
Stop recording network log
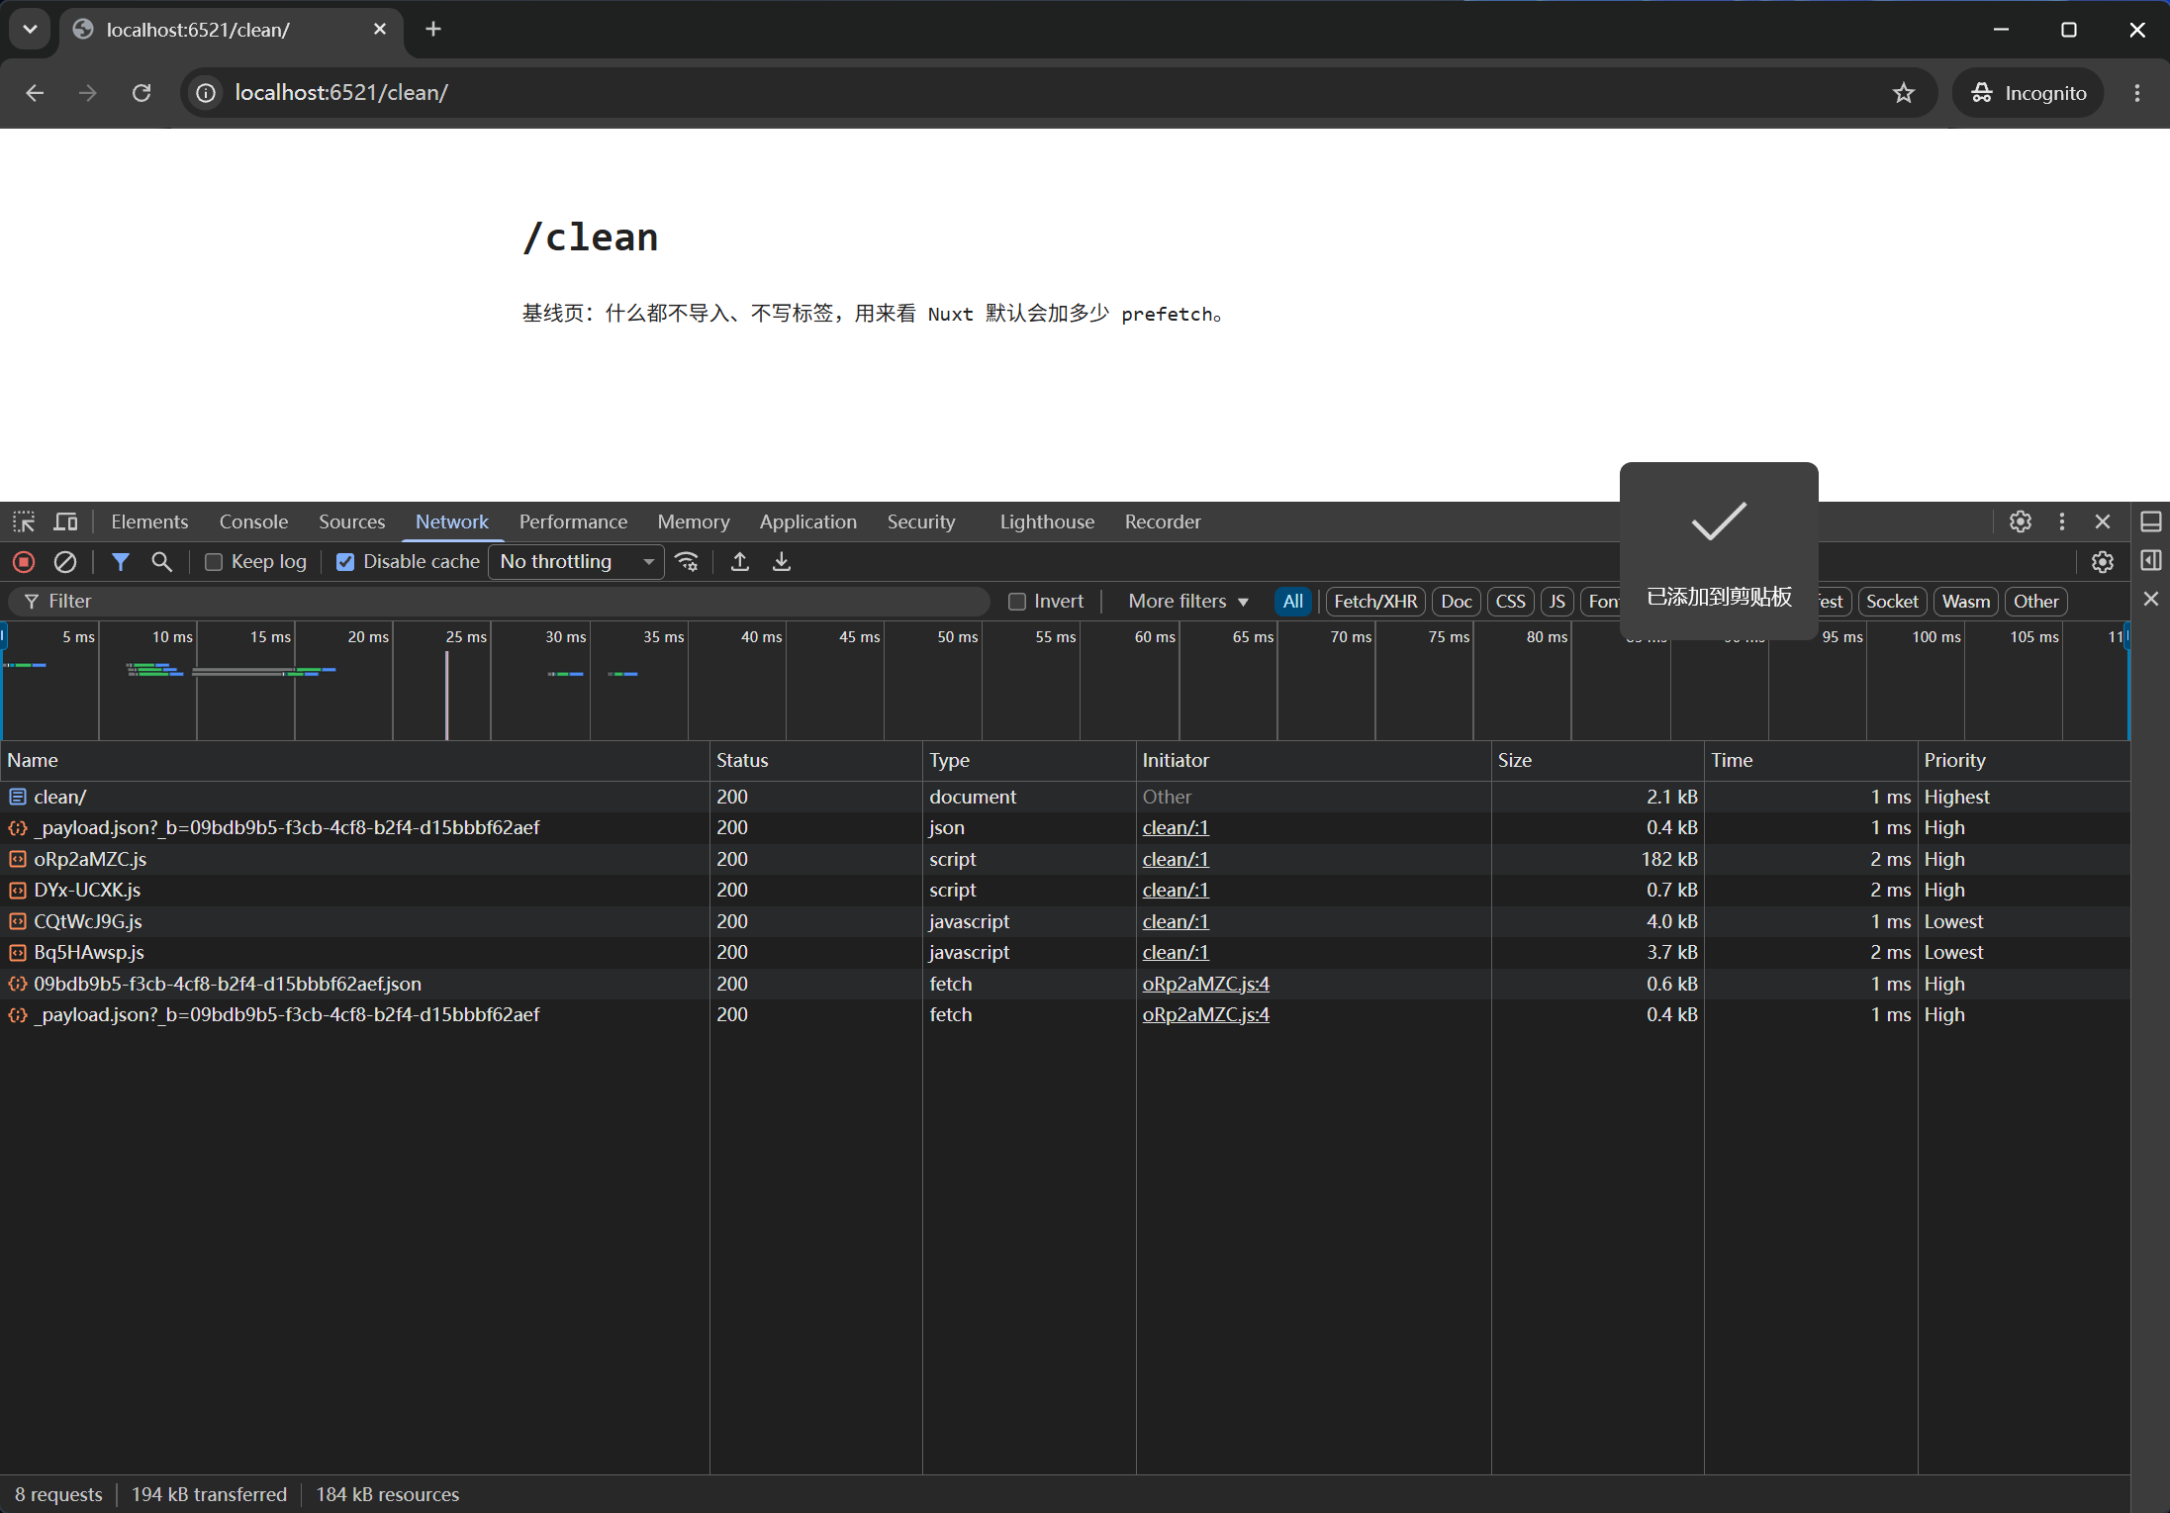click(x=24, y=562)
